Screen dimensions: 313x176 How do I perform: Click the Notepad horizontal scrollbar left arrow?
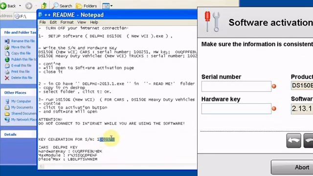[41, 166]
